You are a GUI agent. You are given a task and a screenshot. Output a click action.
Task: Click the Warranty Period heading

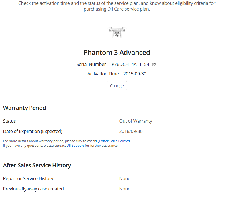tap(24, 108)
